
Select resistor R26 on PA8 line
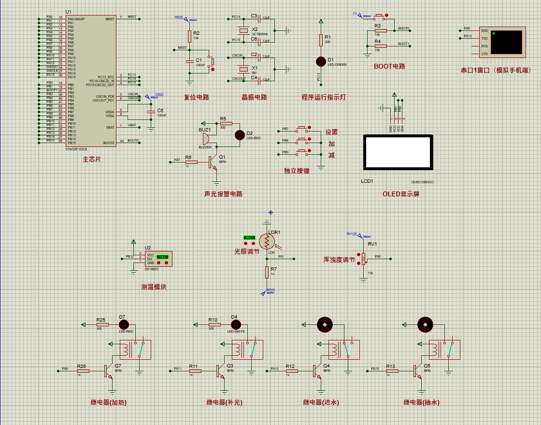tap(83, 371)
